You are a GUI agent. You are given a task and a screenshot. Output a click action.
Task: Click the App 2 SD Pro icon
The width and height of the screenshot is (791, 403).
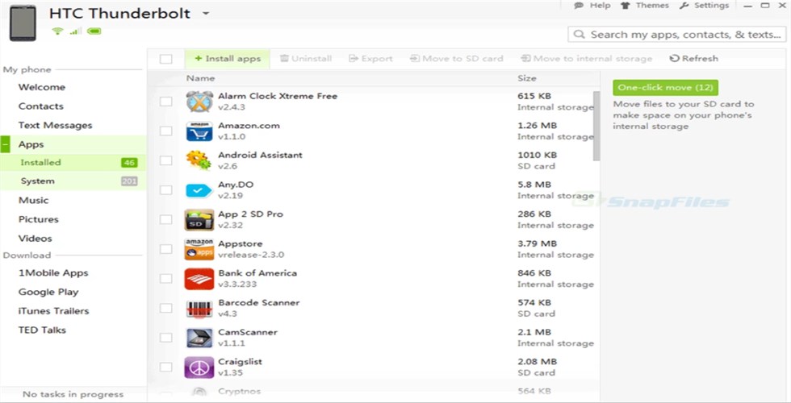(199, 219)
